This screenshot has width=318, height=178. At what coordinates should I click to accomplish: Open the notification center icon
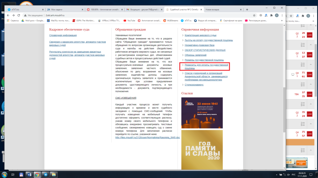[311, 175]
